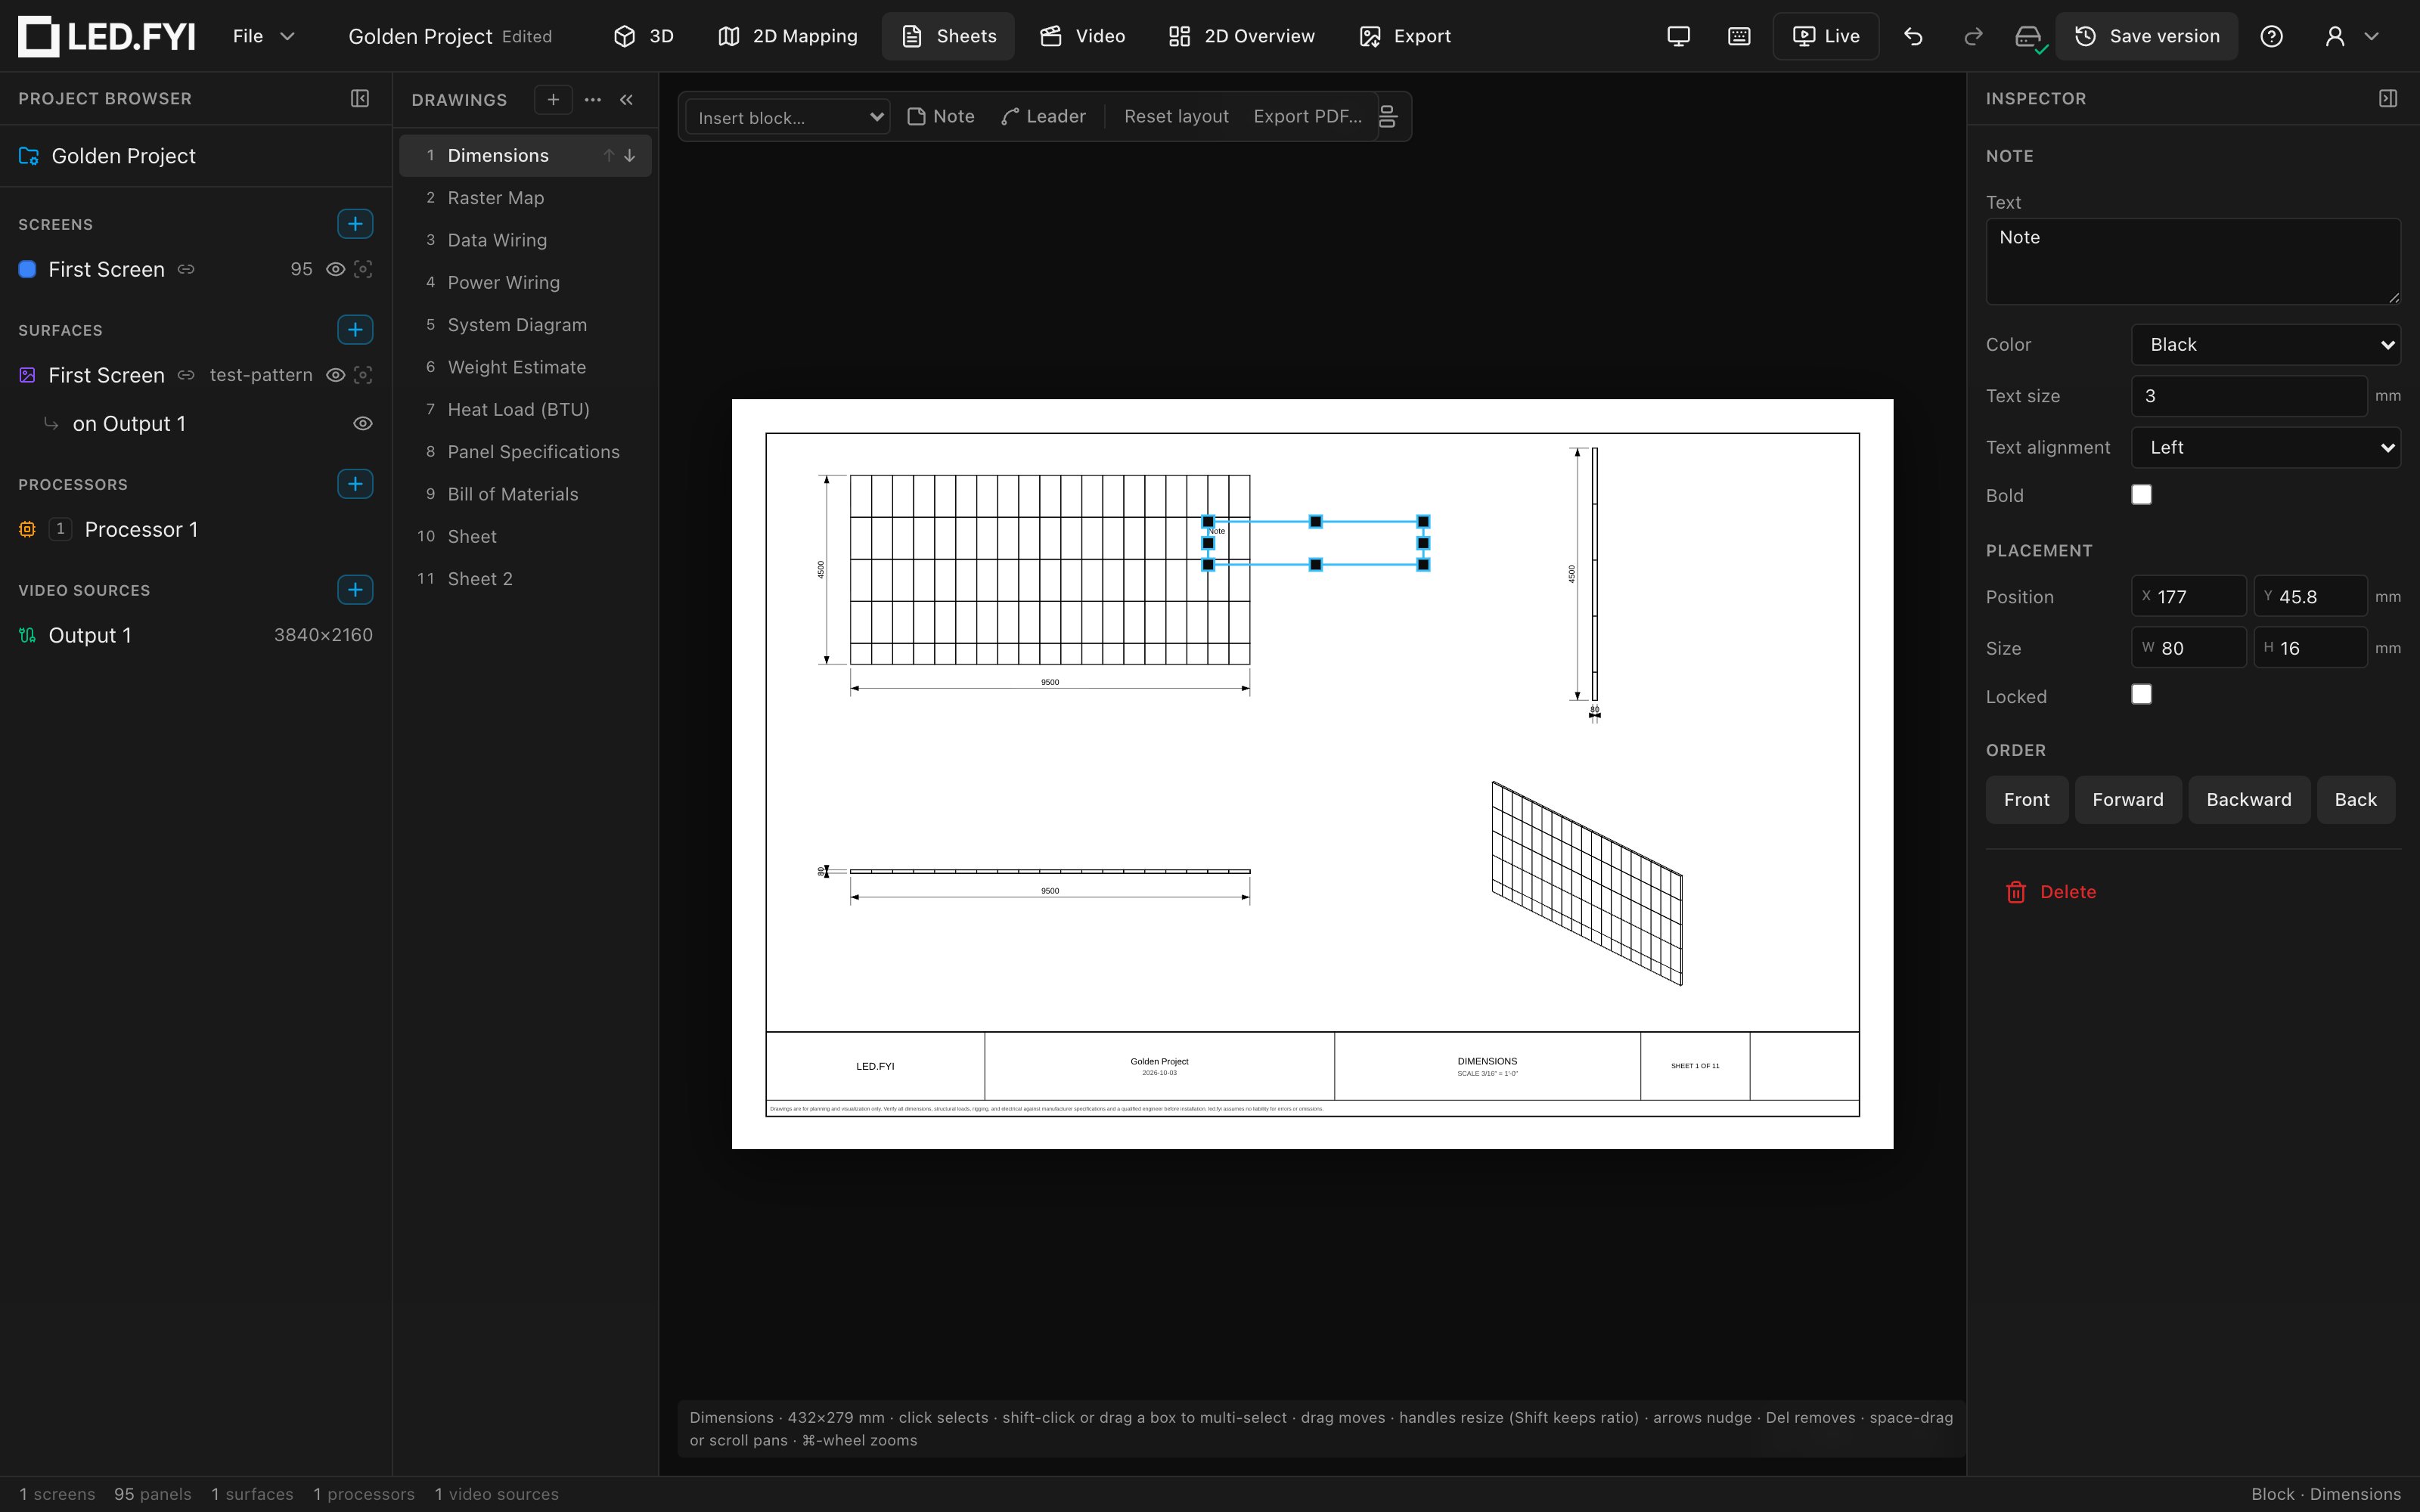Screen dimensions: 2420x1512
Task: Click the Save version button
Action: point(2147,36)
